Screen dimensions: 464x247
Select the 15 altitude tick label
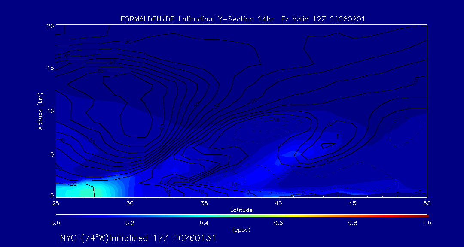[50, 69]
